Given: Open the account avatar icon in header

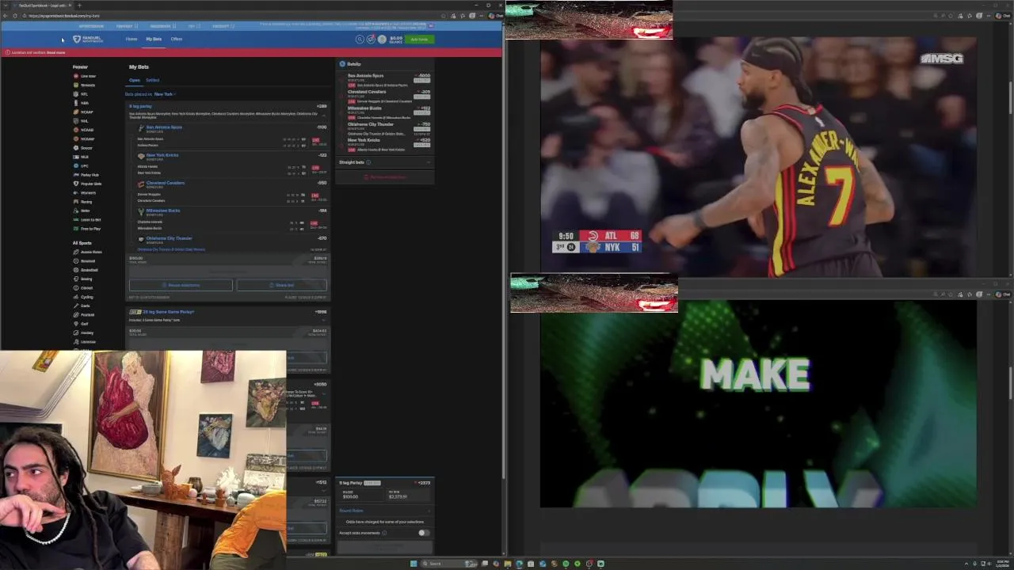Looking at the screenshot, I should tap(382, 39).
